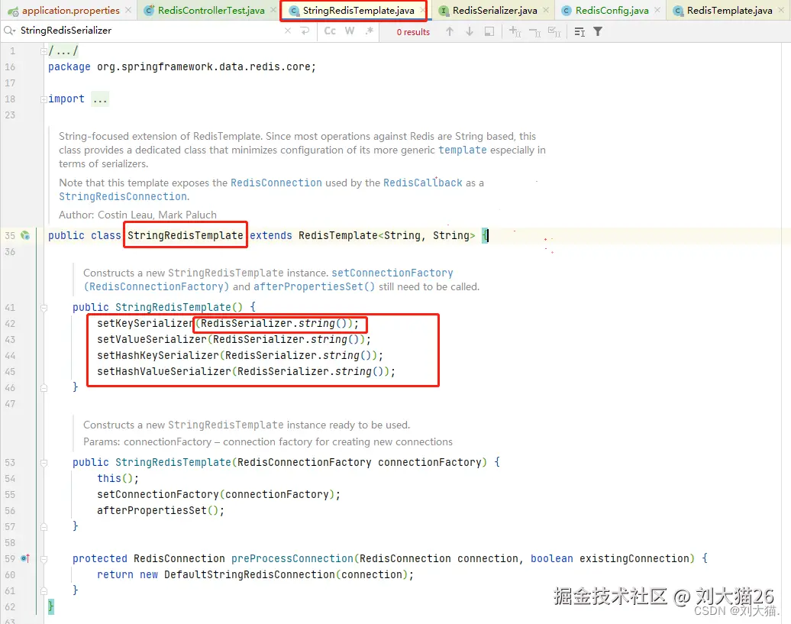Viewport: 791px width, 624px height.
Task: Click the folded import ellipsis
Action: coord(100,99)
